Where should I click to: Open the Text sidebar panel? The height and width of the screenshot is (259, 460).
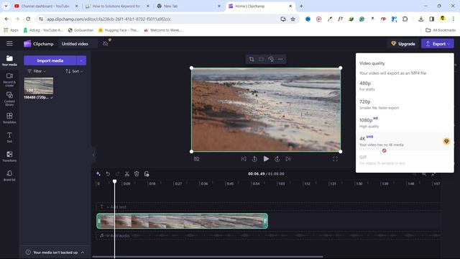[9, 137]
